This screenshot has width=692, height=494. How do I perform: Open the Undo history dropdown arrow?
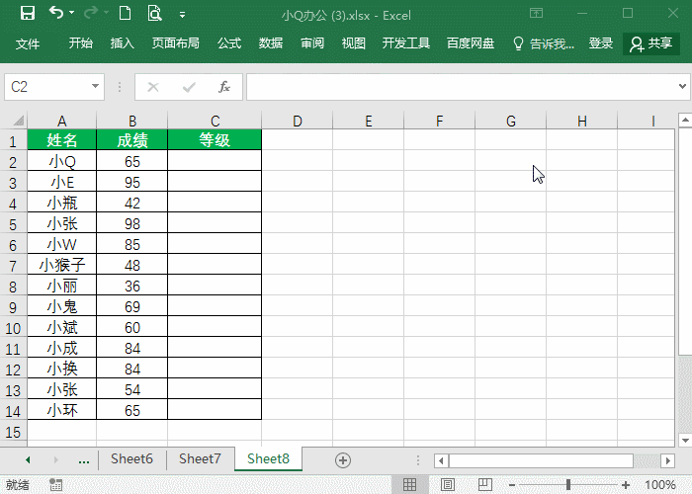[71, 13]
